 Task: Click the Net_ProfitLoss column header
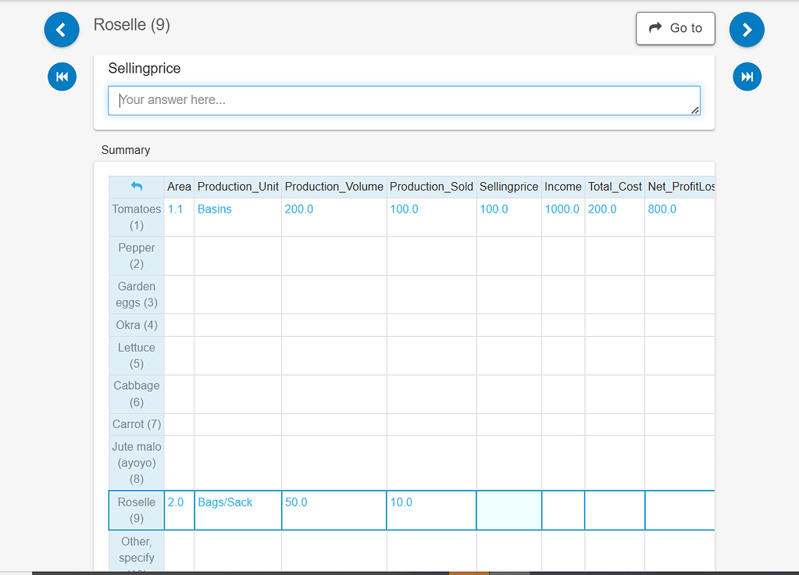[x=679, y=187]
